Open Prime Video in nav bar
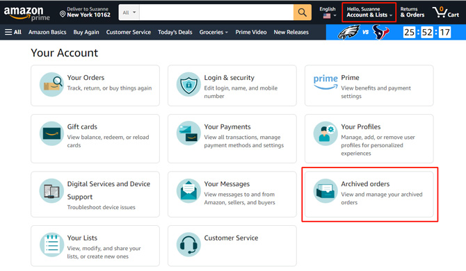 (x=251, y=32)
